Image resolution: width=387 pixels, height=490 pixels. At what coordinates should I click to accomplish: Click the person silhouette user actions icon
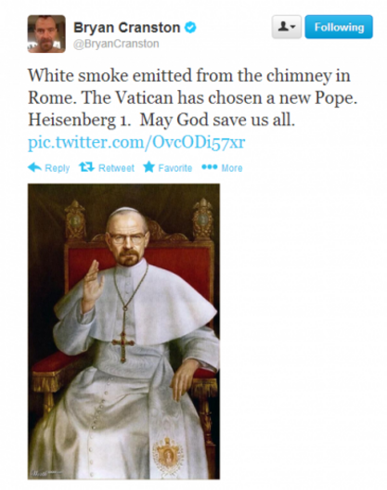coord(283,26)
